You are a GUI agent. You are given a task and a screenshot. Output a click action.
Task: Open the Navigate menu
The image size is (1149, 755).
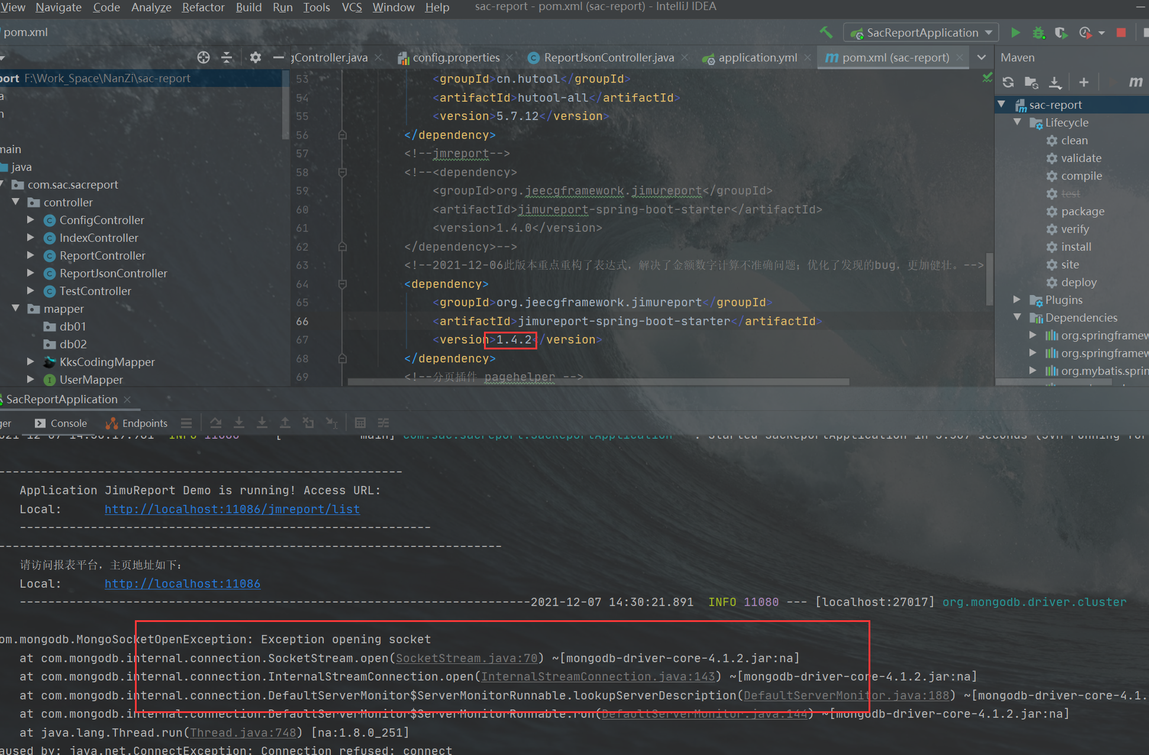click(59, 7)
